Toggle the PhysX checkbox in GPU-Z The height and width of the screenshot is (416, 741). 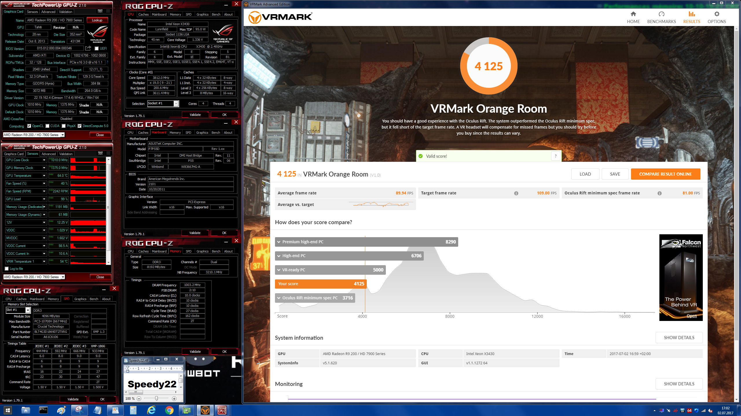point(63,126)
